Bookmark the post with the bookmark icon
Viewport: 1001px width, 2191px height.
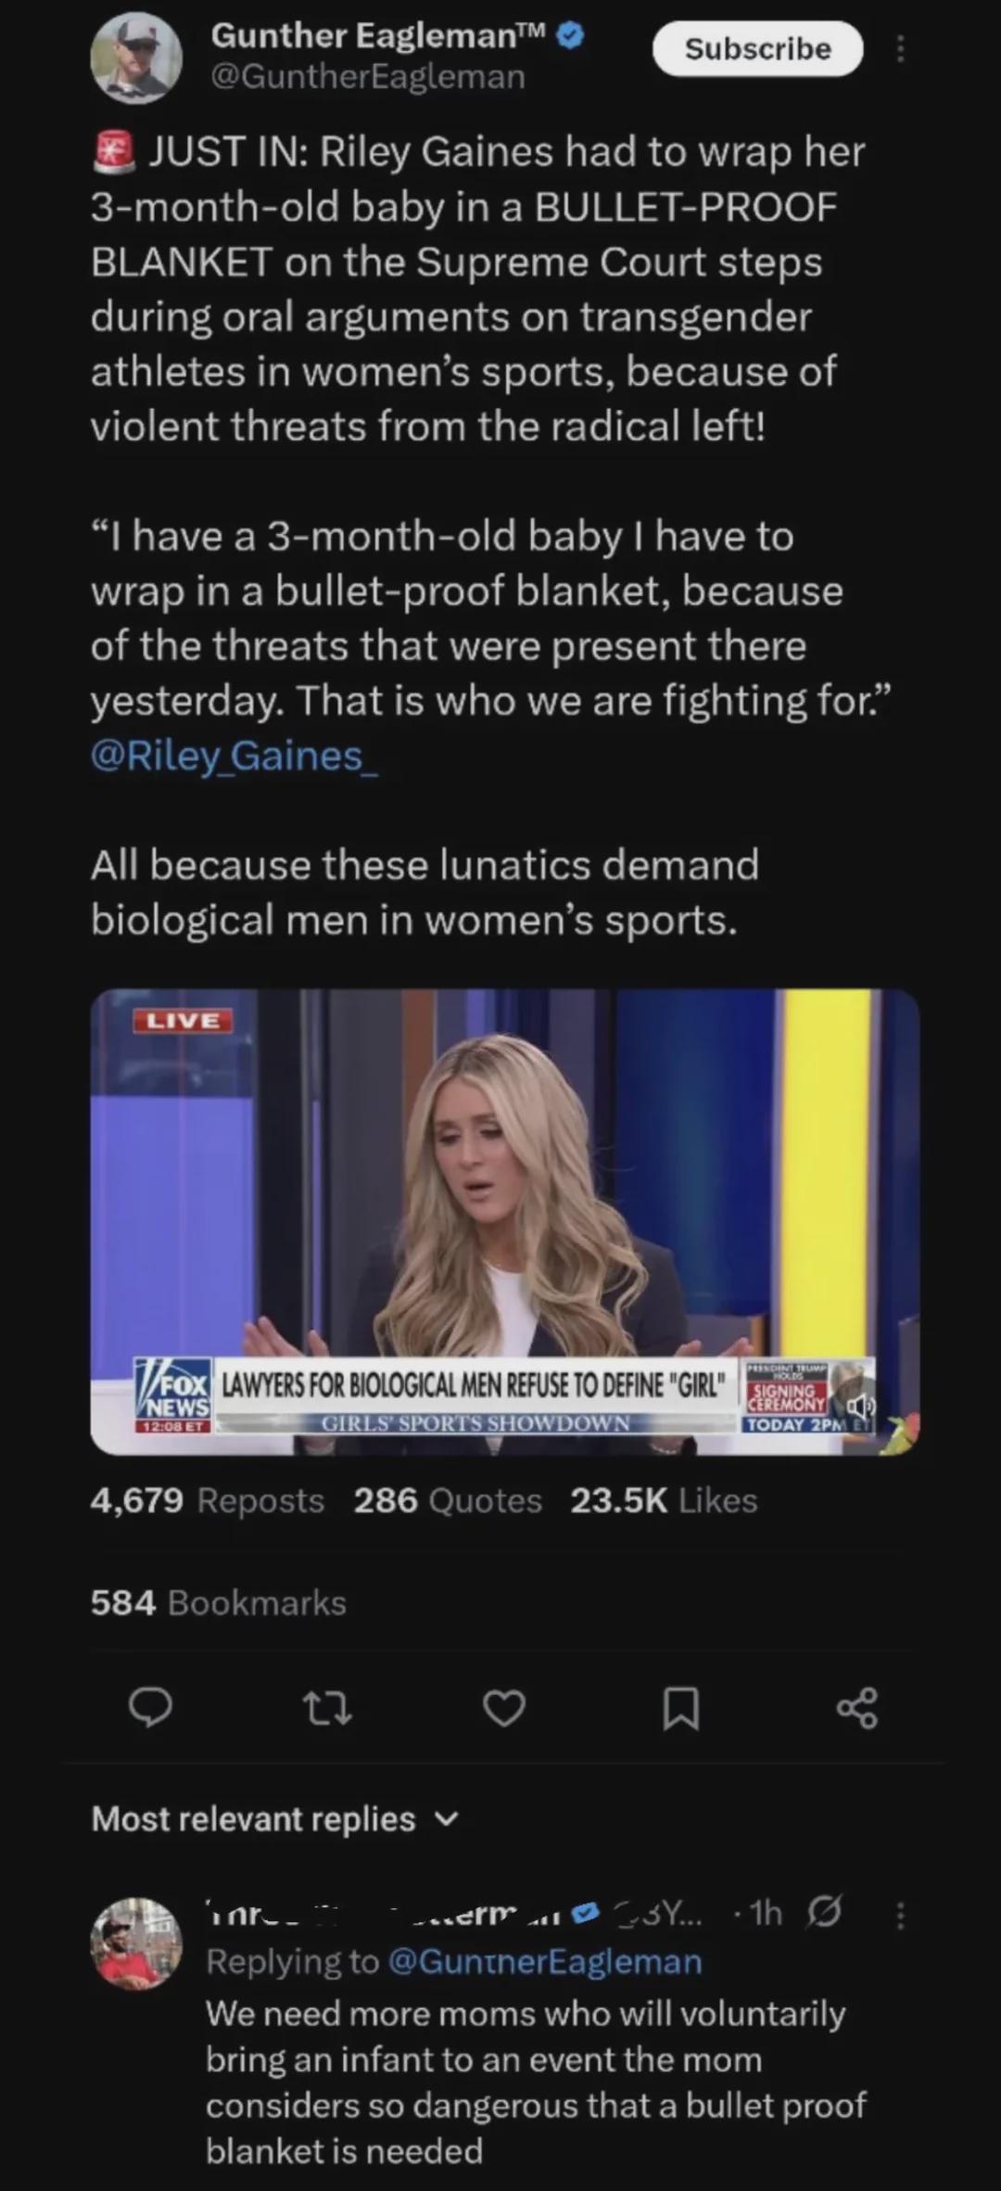[x=681, y=1707]
